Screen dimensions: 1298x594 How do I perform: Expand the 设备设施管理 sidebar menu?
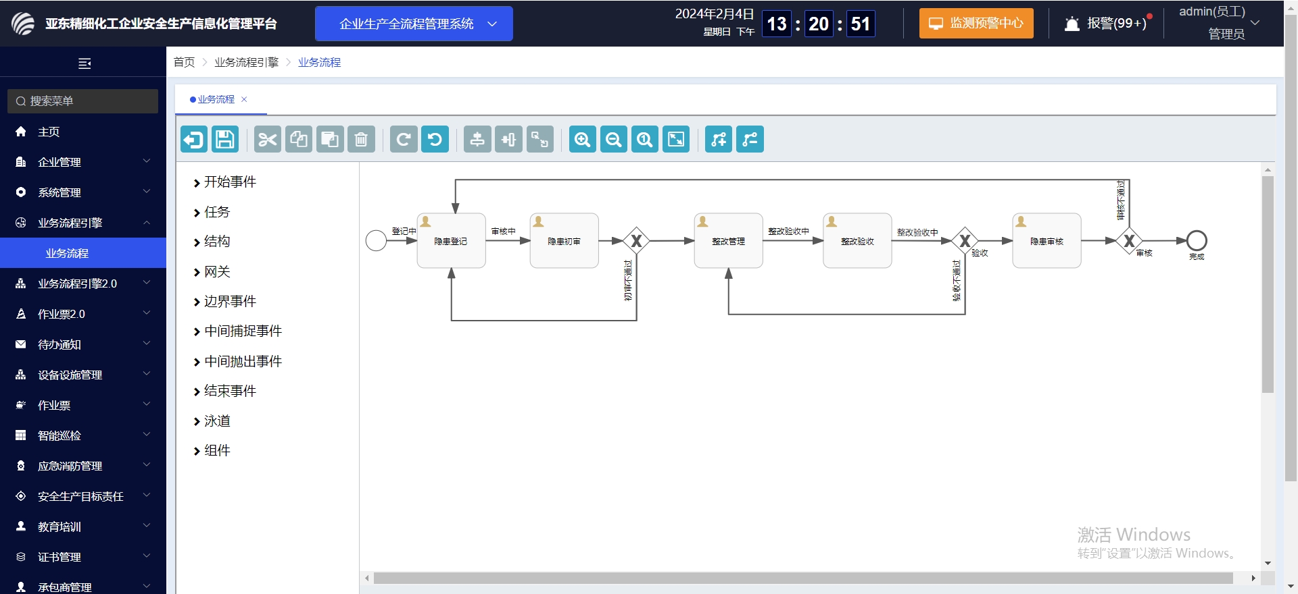point(83,375)
